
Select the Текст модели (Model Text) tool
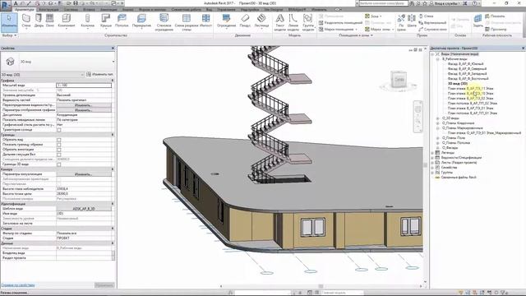(x=279, y=22)
